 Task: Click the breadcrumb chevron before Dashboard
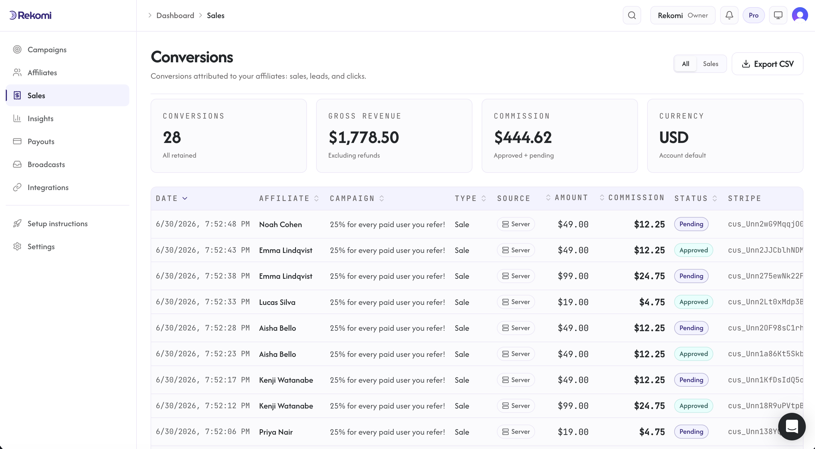(150, 15)
